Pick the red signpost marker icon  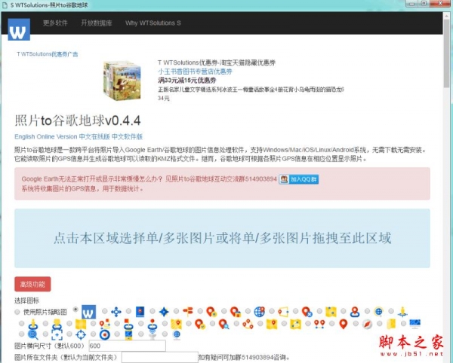pyautogui.click(x=188, y=311)
